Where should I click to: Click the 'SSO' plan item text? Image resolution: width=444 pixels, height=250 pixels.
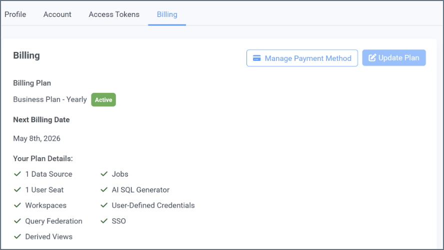[119, 221]
